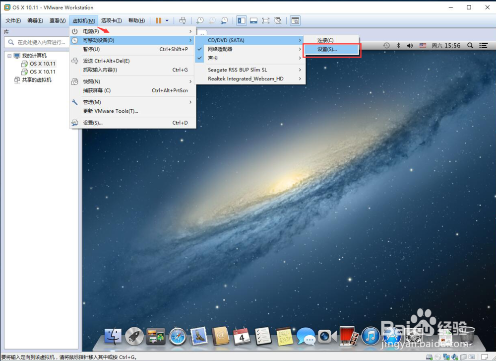
Task: Launch Safari compass icon in dock
Action: 178,336
